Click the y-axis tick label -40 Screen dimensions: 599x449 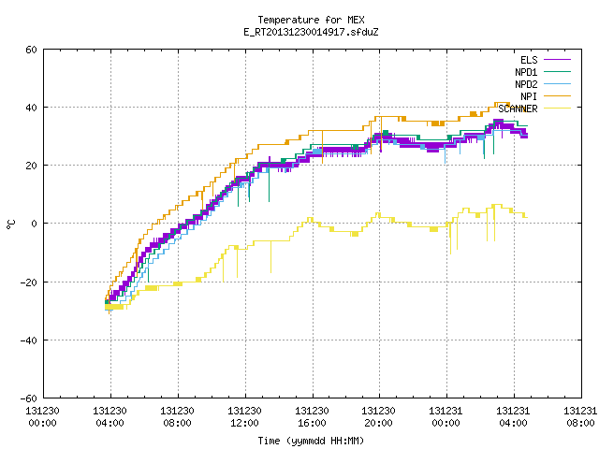pyautogui.click(x=29, y=340)
